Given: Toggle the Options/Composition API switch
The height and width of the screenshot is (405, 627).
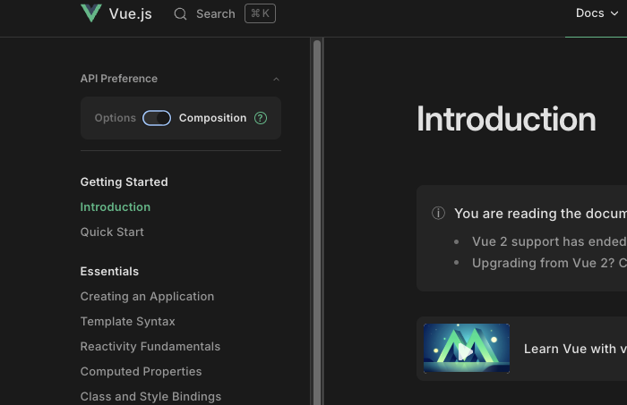Looking at the screenshot, I should pyautogui.click(x=157, y=118).
